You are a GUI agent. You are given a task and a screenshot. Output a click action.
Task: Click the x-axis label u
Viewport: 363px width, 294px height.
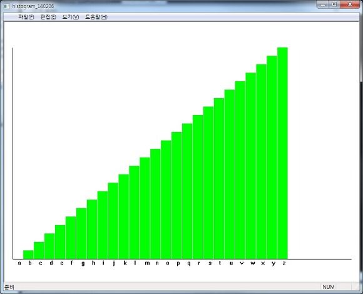click(x=232, y=263)
